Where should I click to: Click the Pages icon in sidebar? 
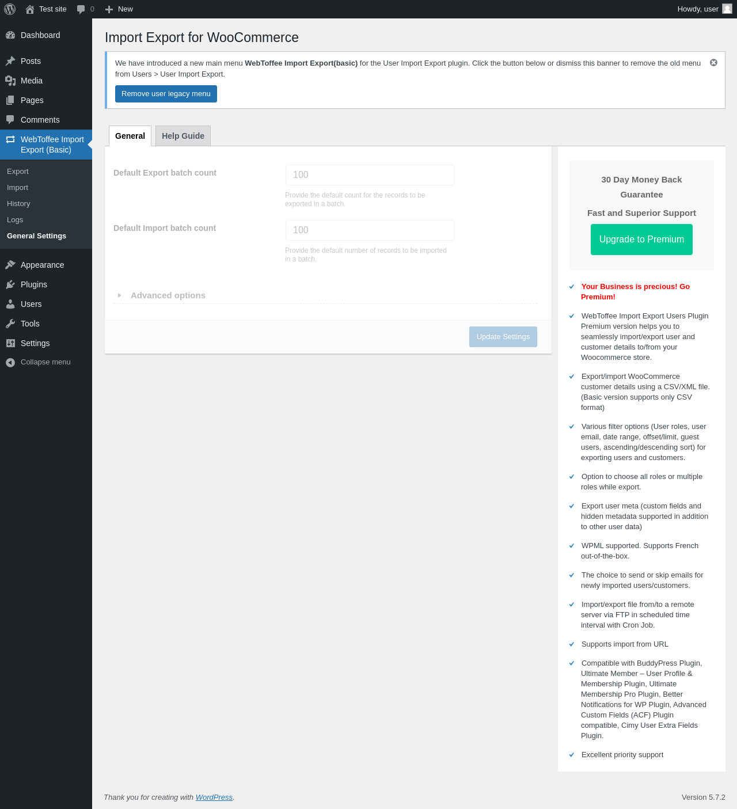(x=10, y=100)
